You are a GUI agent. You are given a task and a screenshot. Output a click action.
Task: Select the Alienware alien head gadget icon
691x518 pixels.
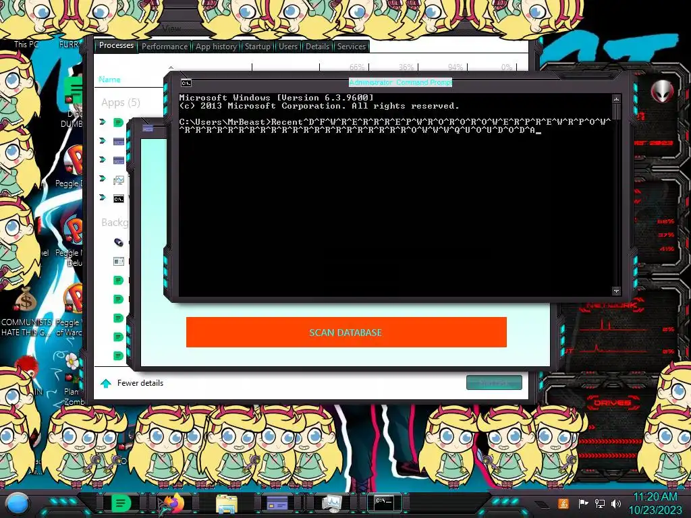tap(663, 92)
